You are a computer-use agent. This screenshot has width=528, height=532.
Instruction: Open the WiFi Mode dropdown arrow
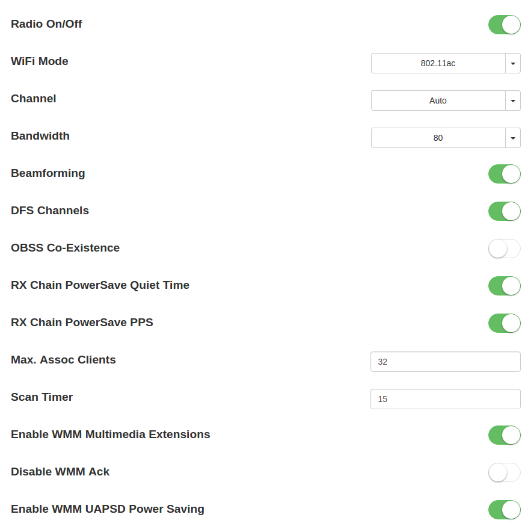513,63
